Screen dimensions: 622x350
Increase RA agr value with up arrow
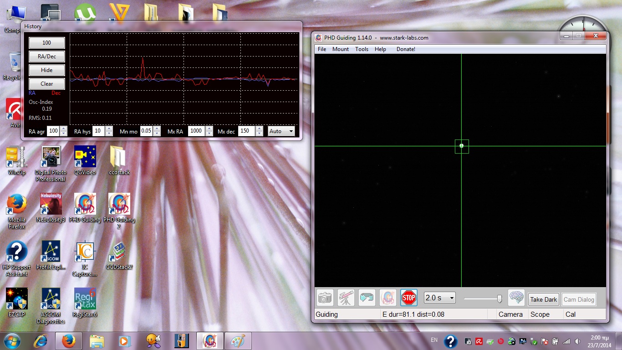(64, 129)
